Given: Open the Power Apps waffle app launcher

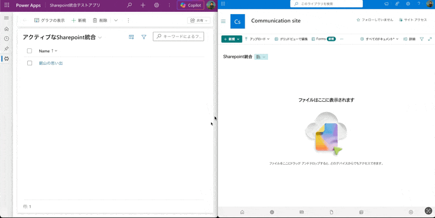Looking at the screenshot, I should (7, 5).
